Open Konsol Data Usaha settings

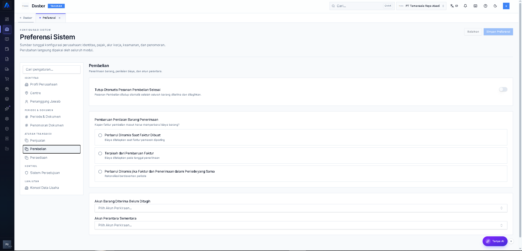pos(52,188)
